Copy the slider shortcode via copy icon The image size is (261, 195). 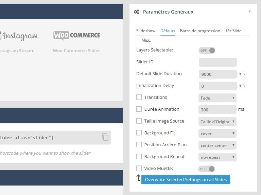click(x=105, y=137)
